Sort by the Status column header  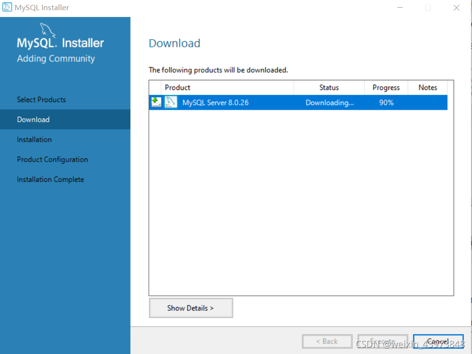point(329,88)
